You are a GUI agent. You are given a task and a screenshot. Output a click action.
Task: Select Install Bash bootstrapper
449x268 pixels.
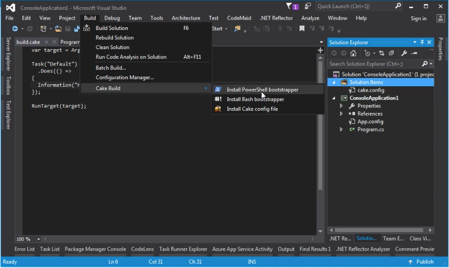(x=268, y=99)
